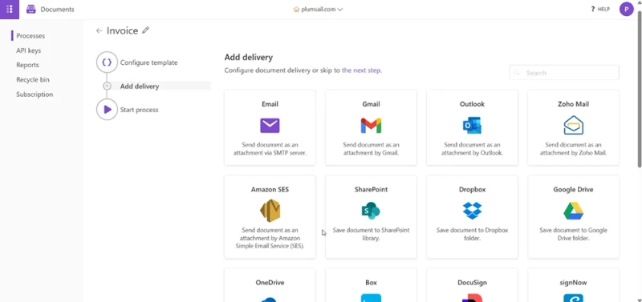The width and height of the screenshot is (642, 302).
Task: Open API keys page
Action: (29, 50)
